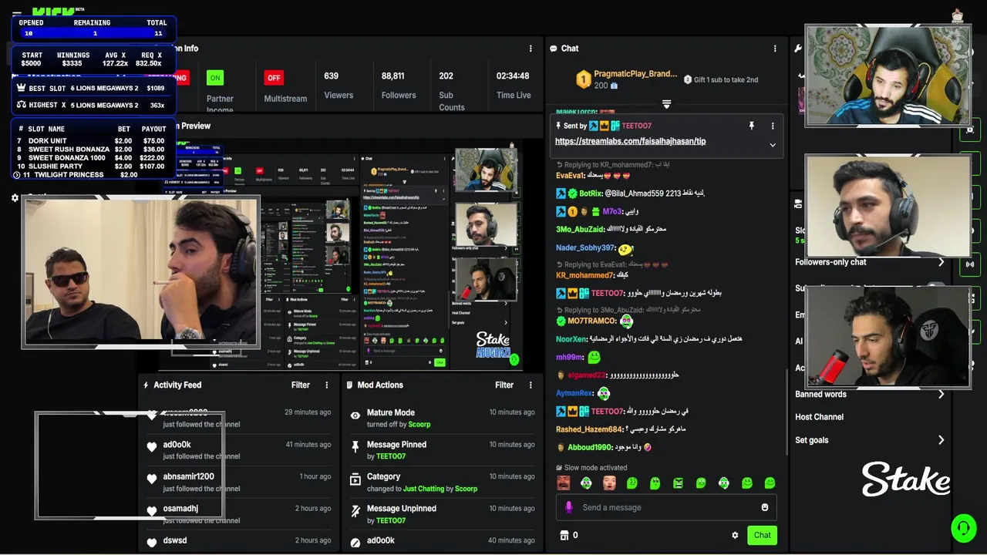The width and height of the screenshot is (987, 555).
Task: Open the streamlabs.com tip link
Action: coord(630,141)
